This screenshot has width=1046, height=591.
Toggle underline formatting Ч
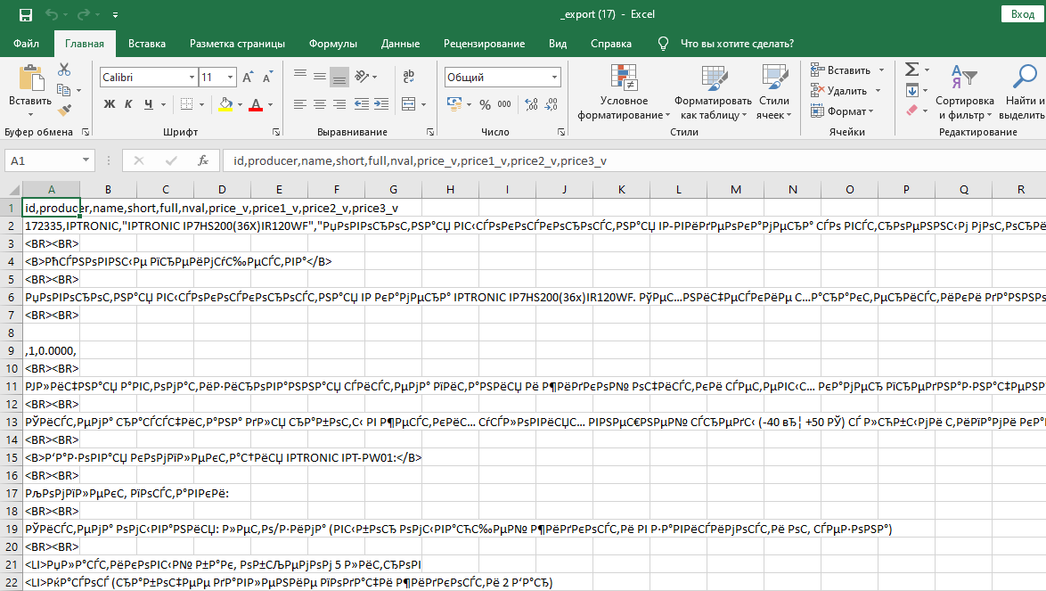148,104
